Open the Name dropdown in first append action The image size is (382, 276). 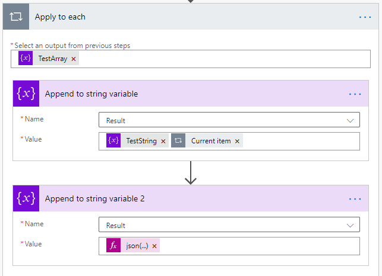[229, 120]
